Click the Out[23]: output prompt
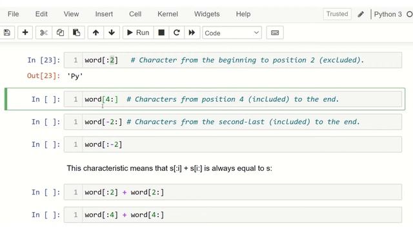 [x=43, y=76]
